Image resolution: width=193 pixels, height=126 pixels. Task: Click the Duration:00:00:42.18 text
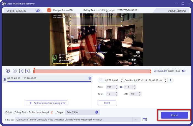pyautogui.click(x=136, y=80)
